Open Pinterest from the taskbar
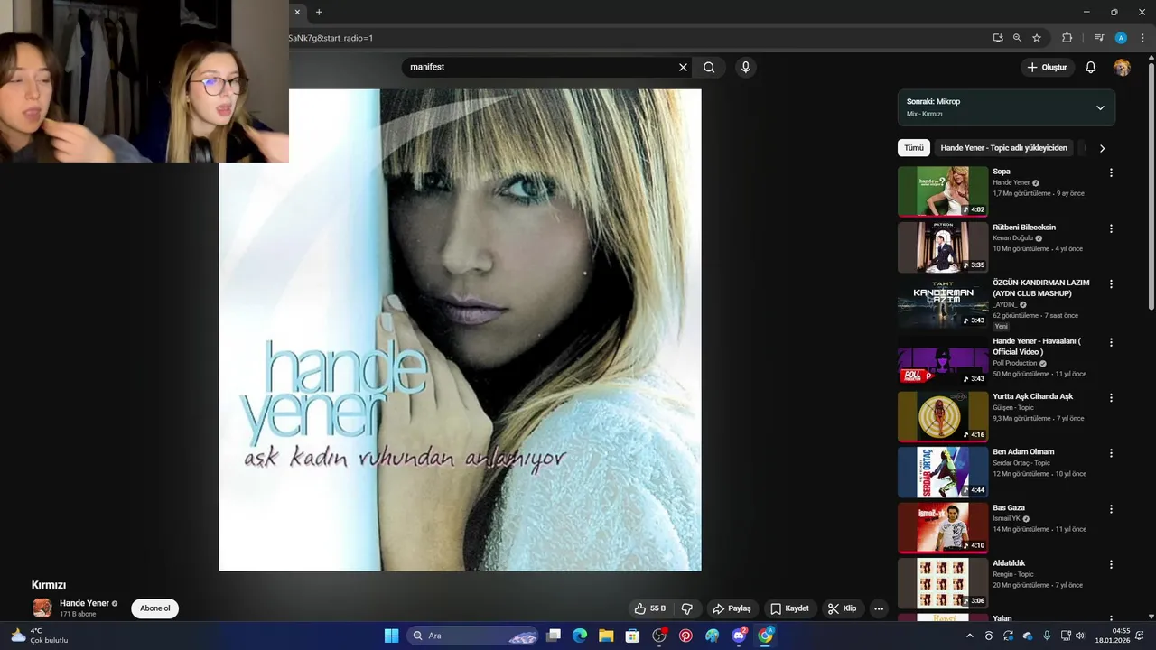Viewport: 1156px width, 650px height. click(685, 636)
